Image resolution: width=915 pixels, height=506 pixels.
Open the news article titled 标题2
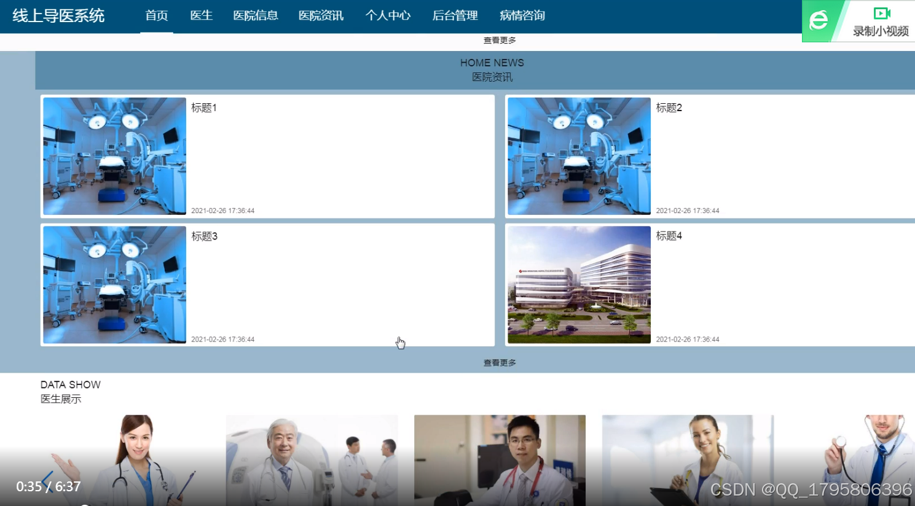point(668,107)
